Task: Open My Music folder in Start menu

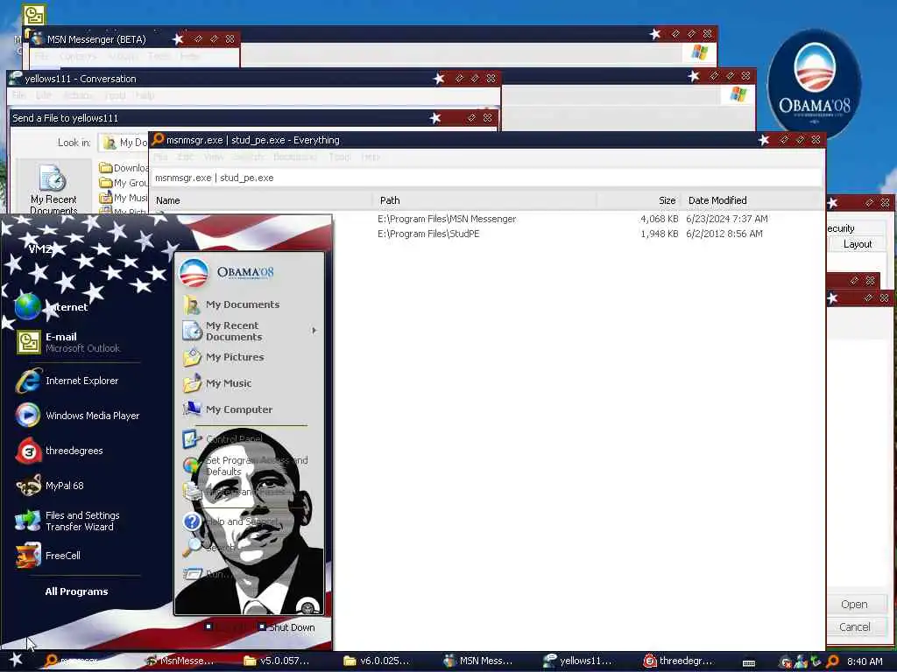Action: [217, 383]
